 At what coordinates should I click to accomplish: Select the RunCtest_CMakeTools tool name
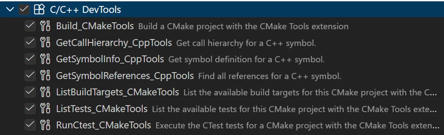tap(104, 125)
